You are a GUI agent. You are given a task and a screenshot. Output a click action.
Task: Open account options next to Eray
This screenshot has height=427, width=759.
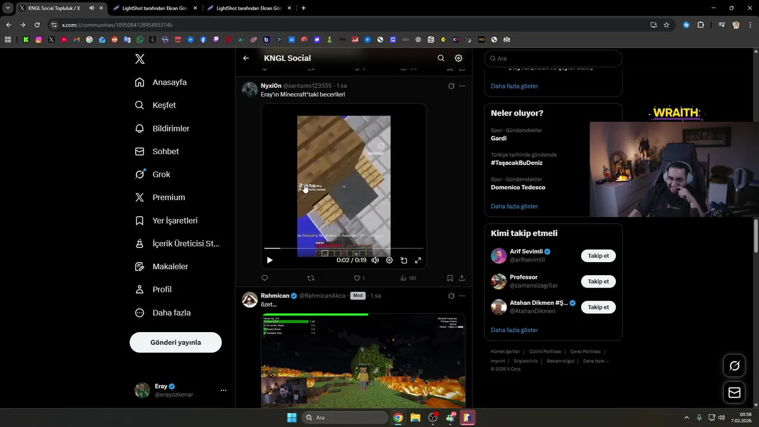(224, 390)
